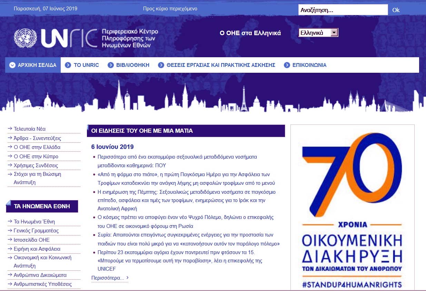The height and width of the screenshot is (291, 426).
Task: Open ΒΙΒΛΙΟΘΗΚΗ menu item
Action: [129, 65]
